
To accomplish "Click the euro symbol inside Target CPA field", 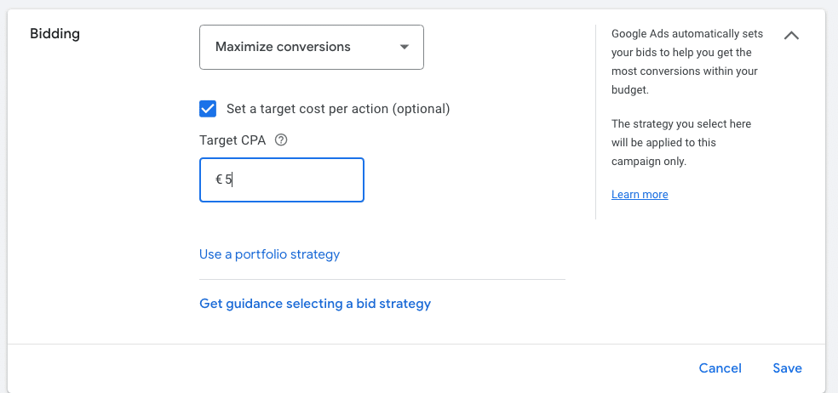I will point(219,179).
